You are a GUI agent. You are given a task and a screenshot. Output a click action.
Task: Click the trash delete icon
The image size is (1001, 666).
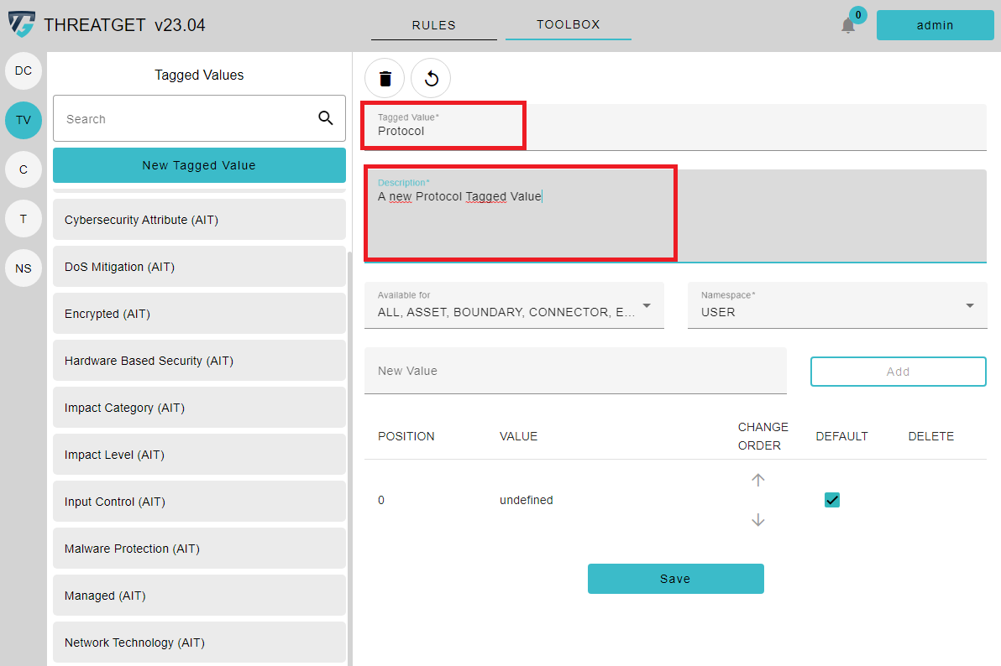[x=385, y=79]
